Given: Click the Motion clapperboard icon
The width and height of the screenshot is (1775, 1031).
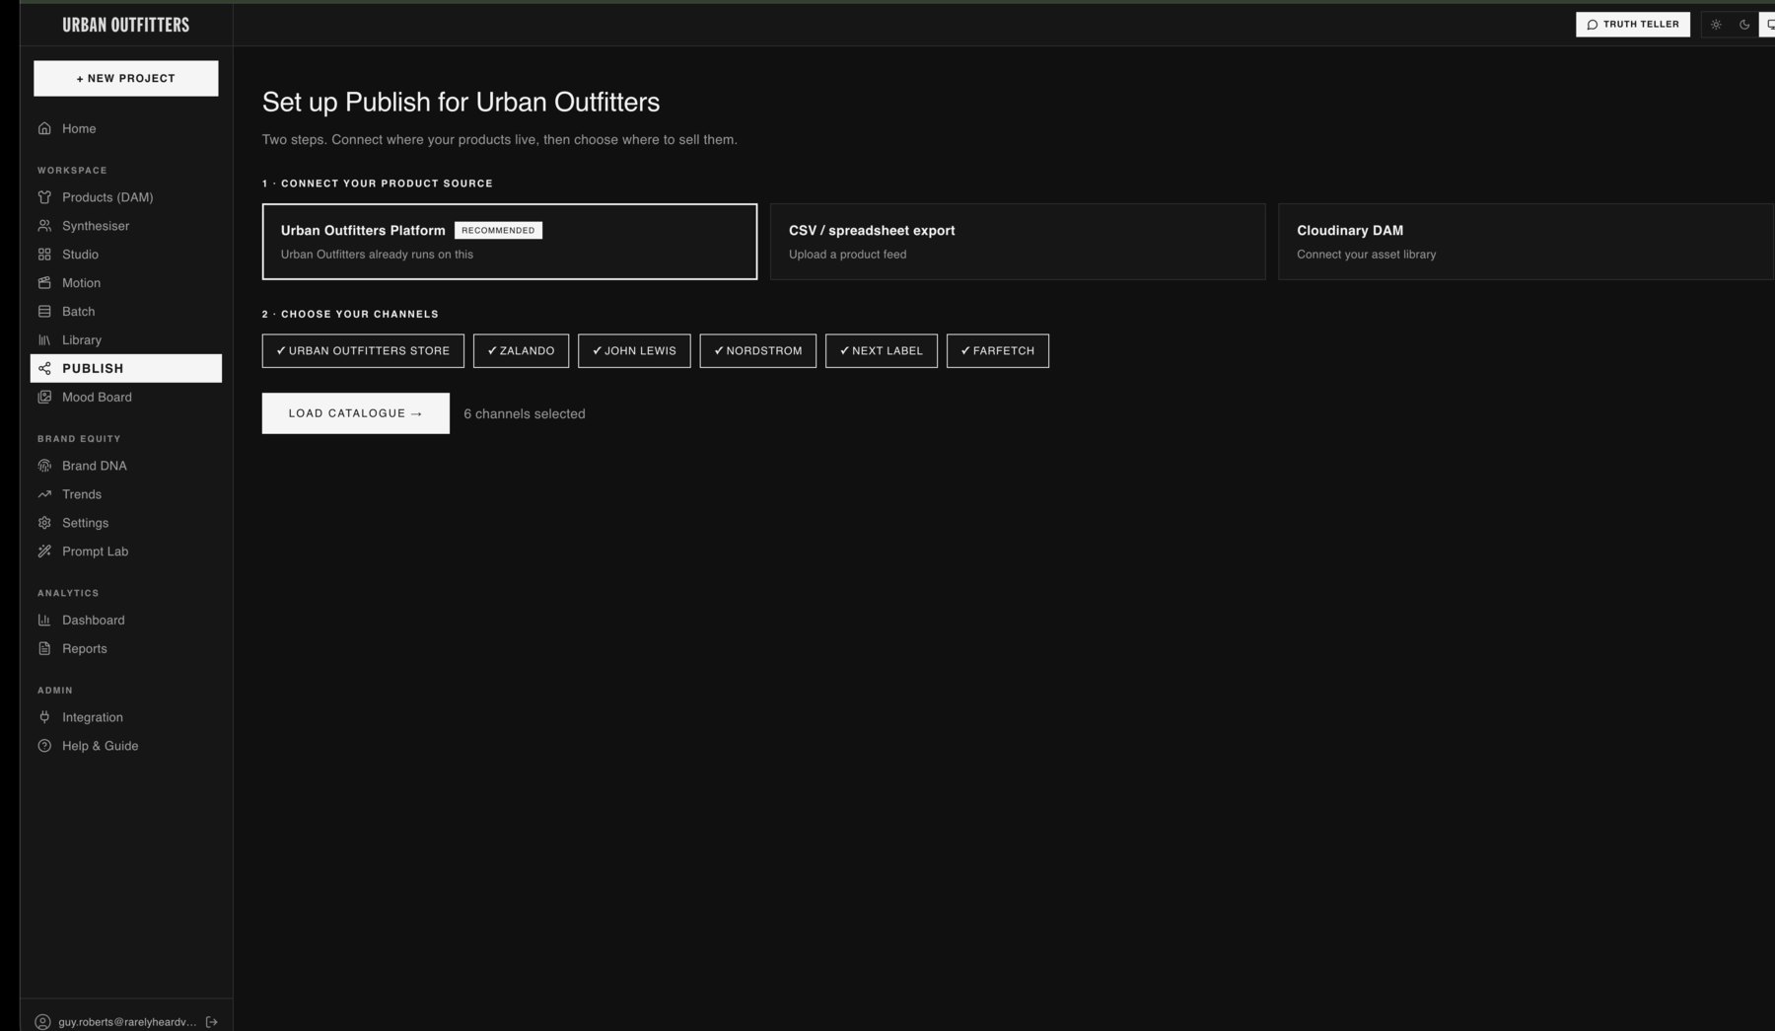Looking at the screenshot, I should coord(44,283).
